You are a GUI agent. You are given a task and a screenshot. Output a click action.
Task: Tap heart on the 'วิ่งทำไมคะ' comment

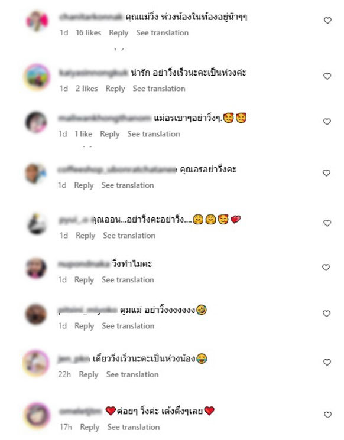click(326, 268)
